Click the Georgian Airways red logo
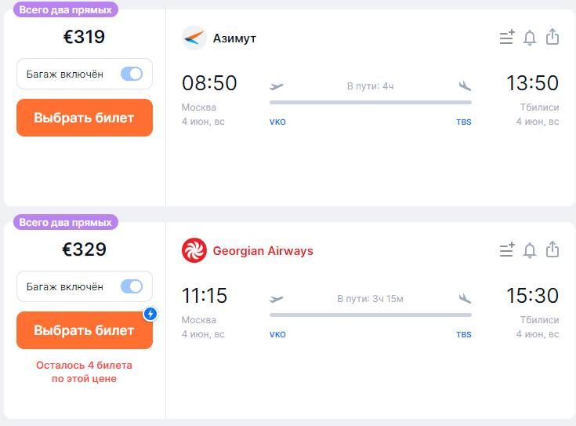Viewport: 576px width, 426px height. pyautogui.click(x=194, y=250)
